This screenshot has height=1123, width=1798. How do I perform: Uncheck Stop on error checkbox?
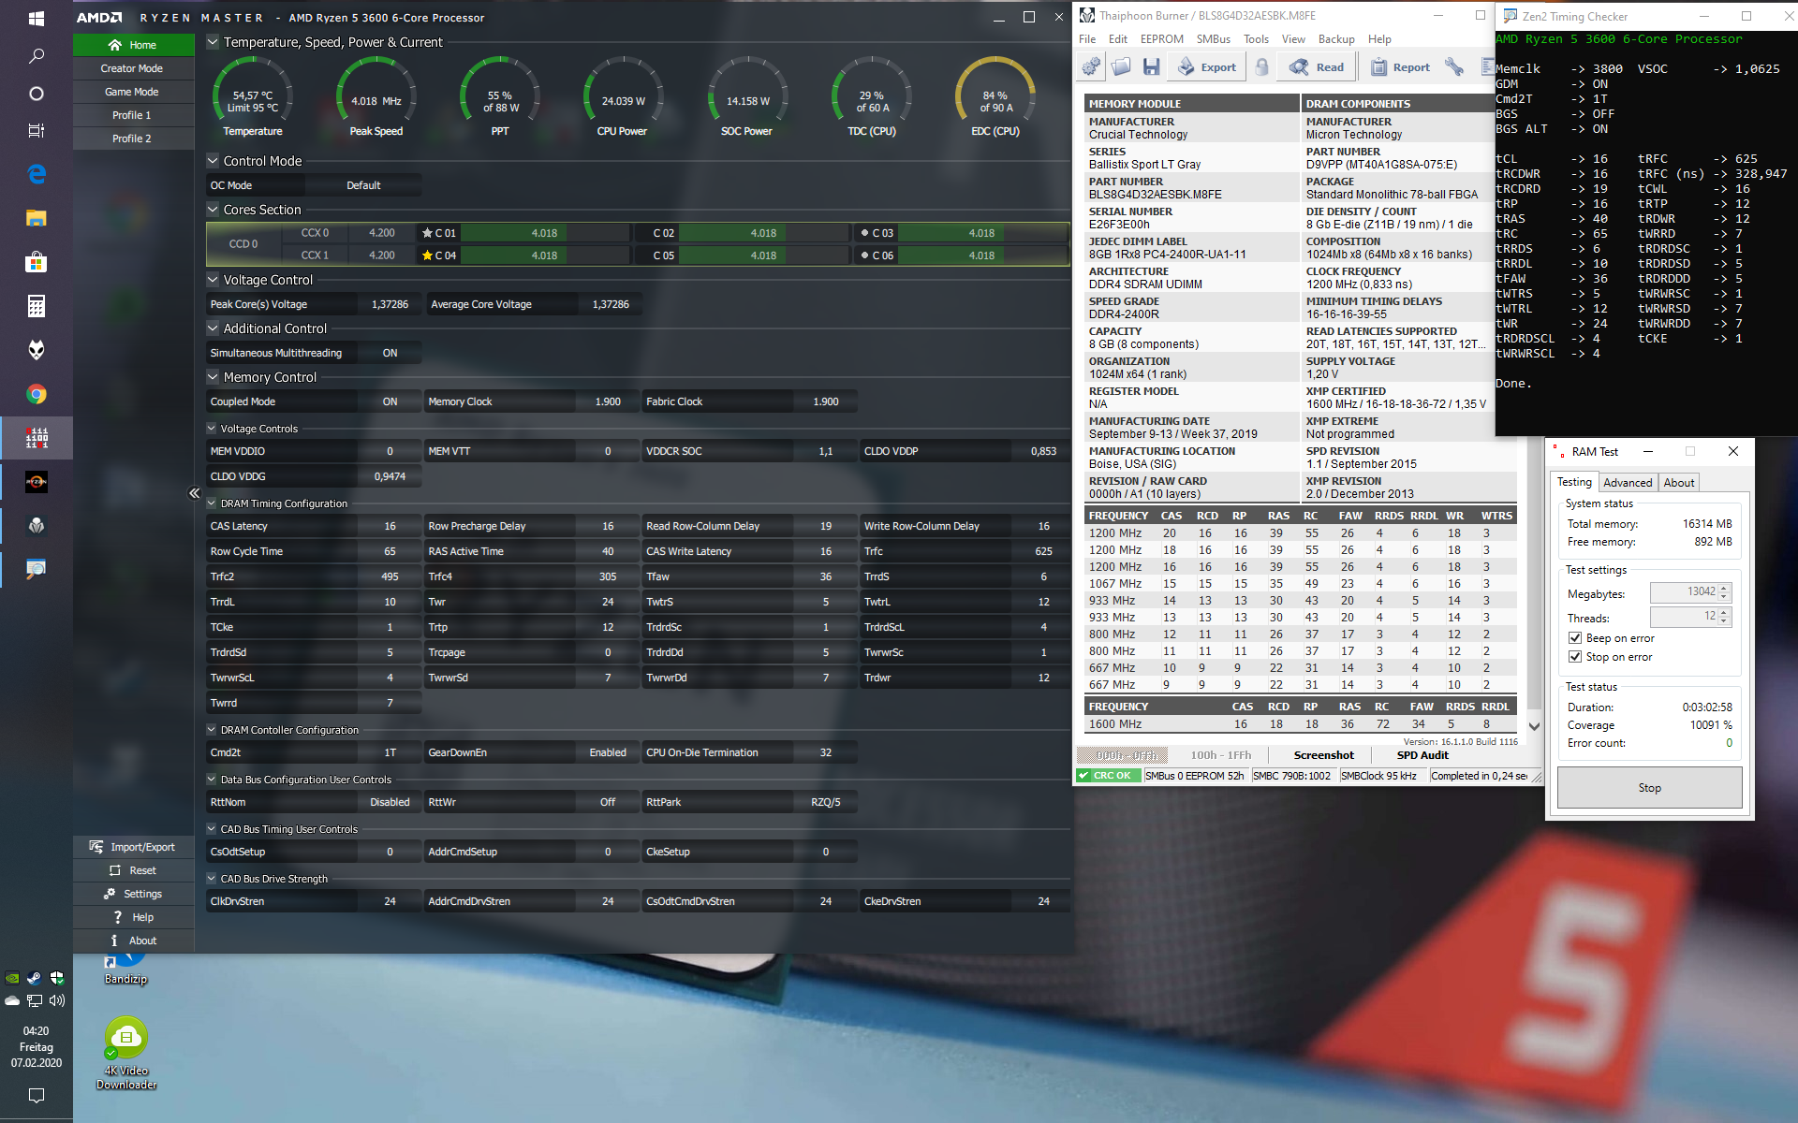pos(1575,657)
